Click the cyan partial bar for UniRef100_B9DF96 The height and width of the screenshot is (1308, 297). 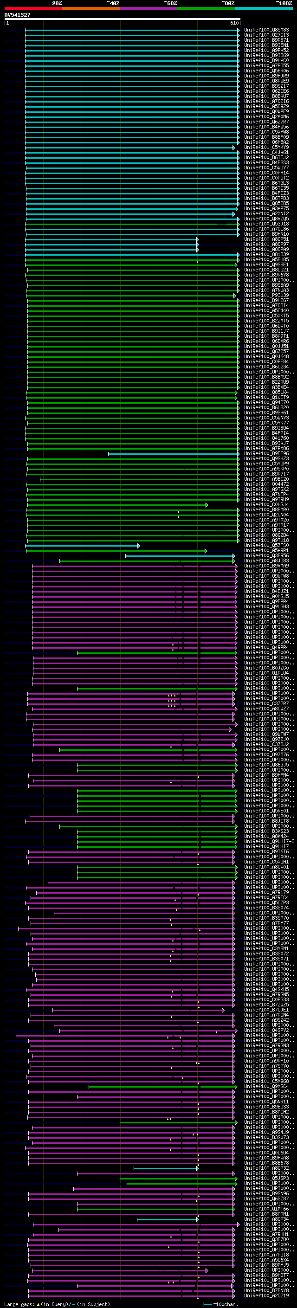174,454
